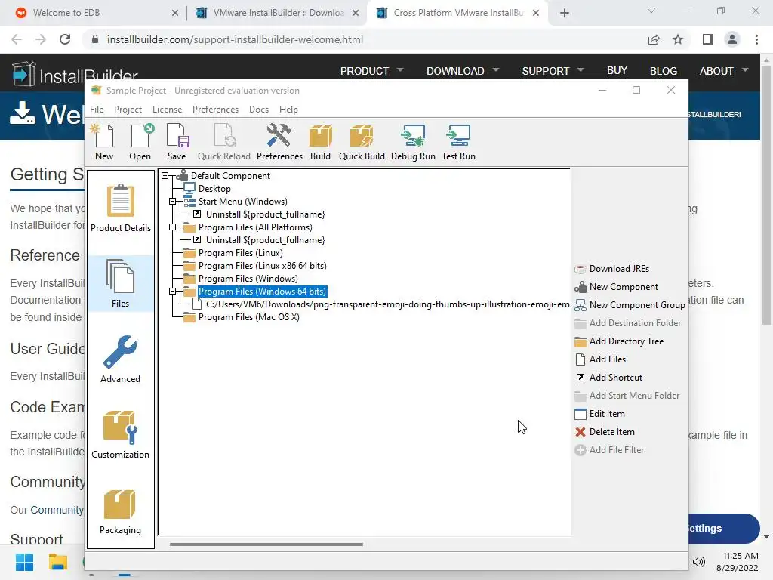Open the Docs menu

pos(259,110)
